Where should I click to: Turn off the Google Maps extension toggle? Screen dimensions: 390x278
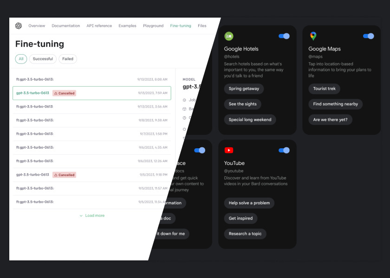(x=368, y=36)
